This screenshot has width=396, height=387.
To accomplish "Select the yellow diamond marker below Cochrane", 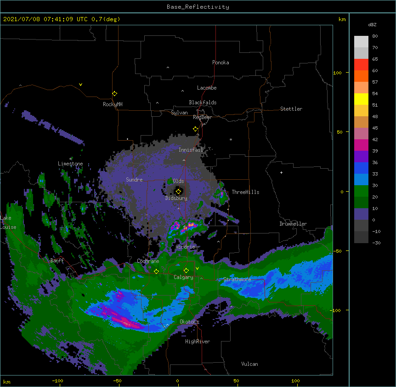I will pos(156,271).
